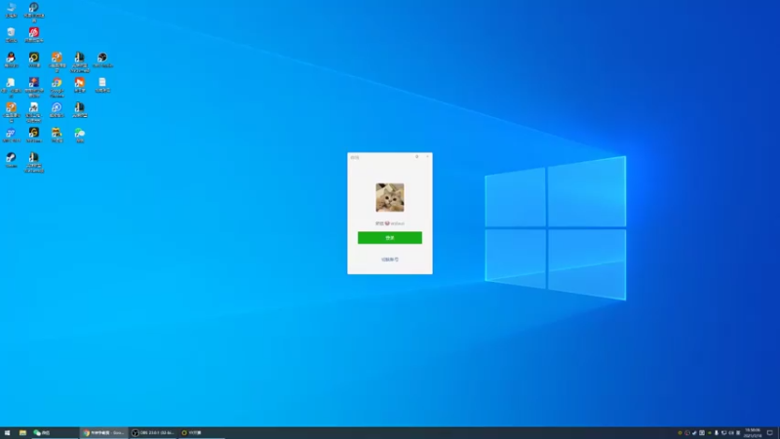Select the blue circular X app icon
Image resolution: width=780 pixels, height=439 pixels.
57,110
